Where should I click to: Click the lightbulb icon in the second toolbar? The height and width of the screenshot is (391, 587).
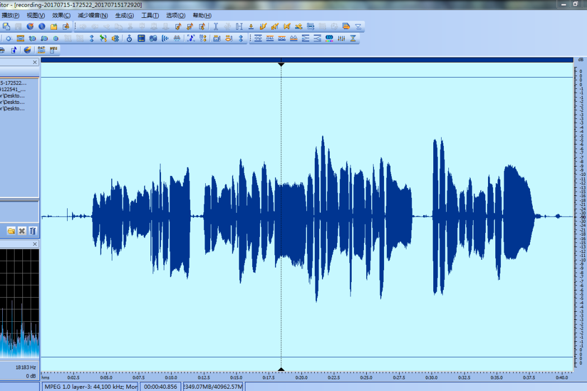click(x=8, y=38)
